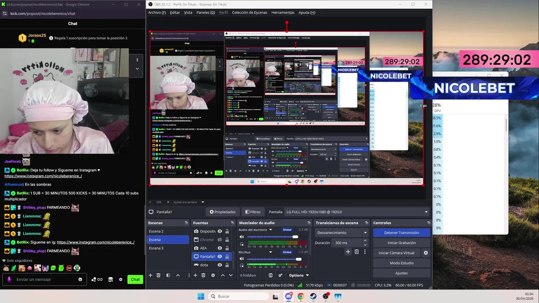Mute Audio del escritorio speaker icon
539x303 pixels.
point(242,237)
